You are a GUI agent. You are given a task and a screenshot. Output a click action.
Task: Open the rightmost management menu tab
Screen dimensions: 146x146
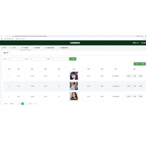coord(64,48)
